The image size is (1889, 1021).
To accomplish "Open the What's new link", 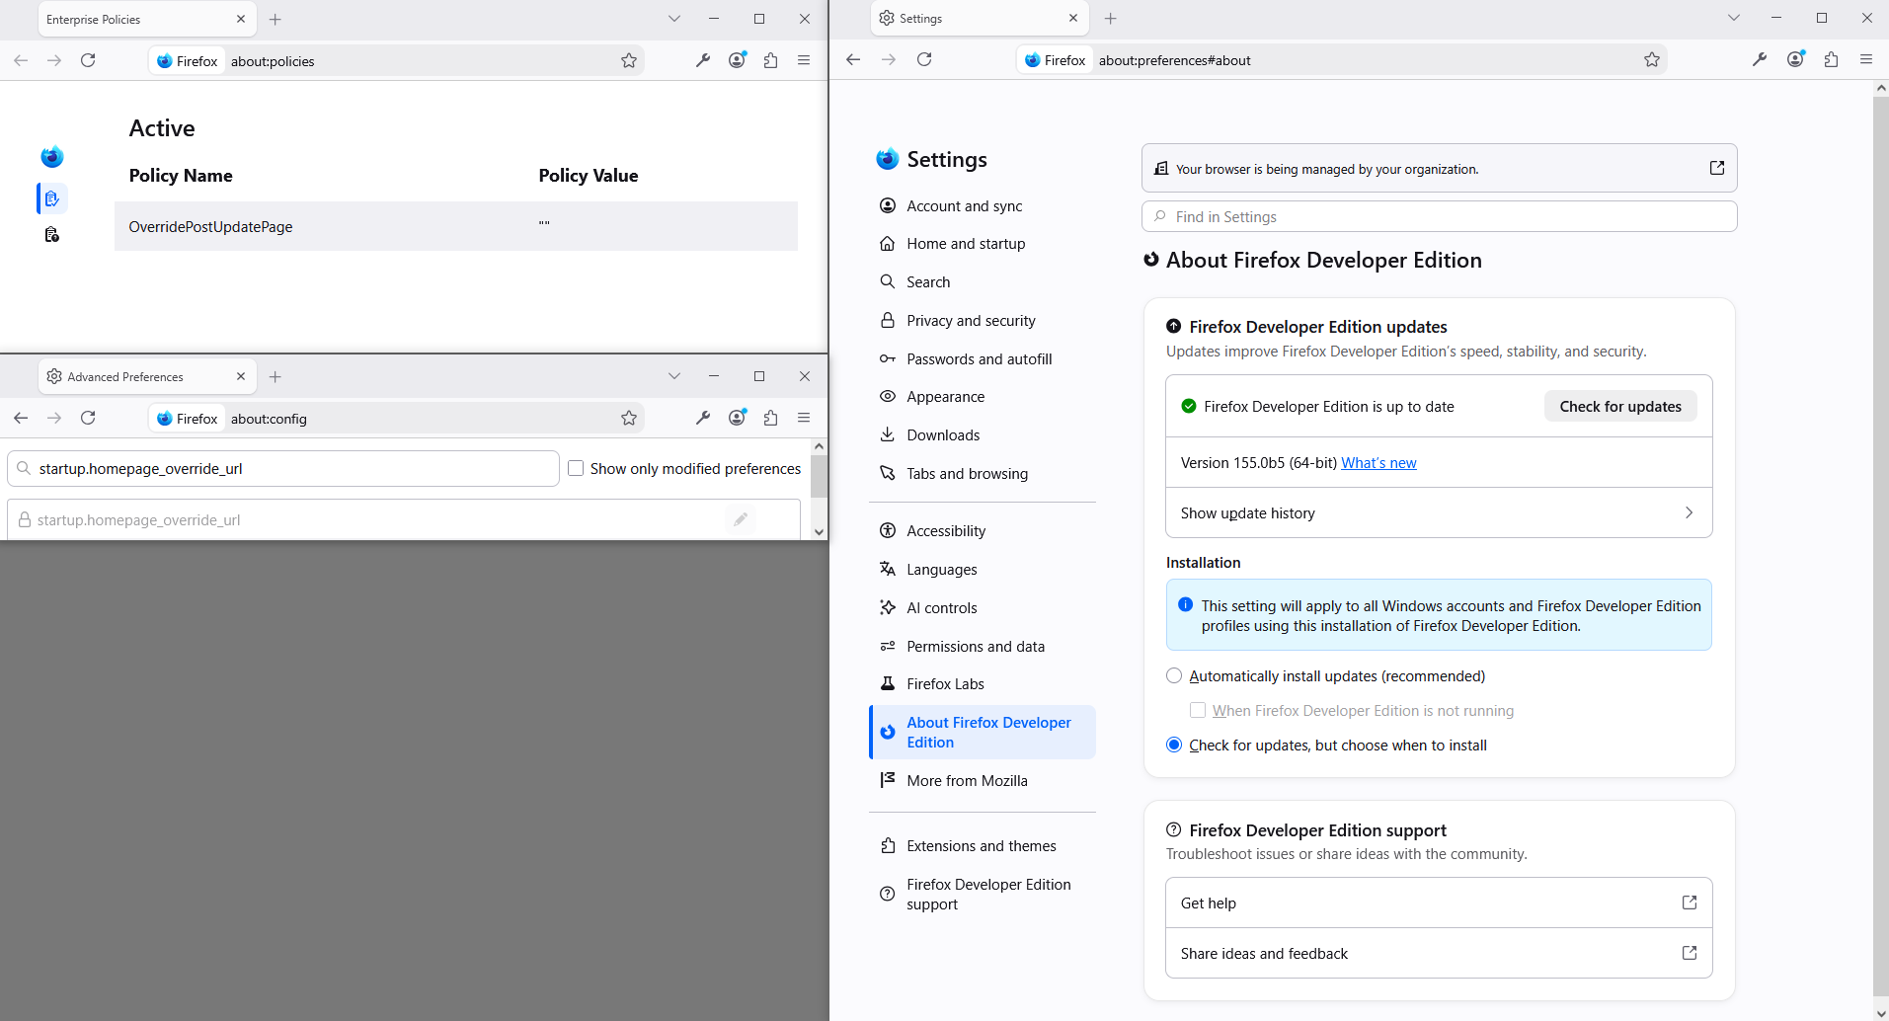I will click(x=1378, y=462).
